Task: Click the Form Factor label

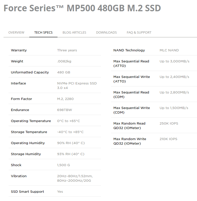Action: [21, 99]
